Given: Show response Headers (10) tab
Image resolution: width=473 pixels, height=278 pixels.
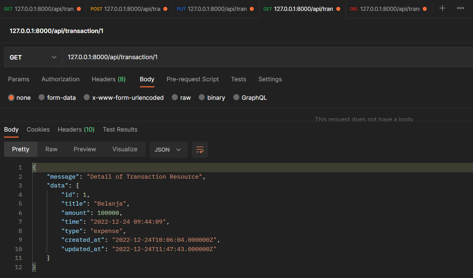Looking at the screenshot, I should [x=76, y=130].
